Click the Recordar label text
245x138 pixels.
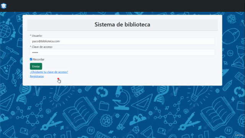click(x=39, y=59)
